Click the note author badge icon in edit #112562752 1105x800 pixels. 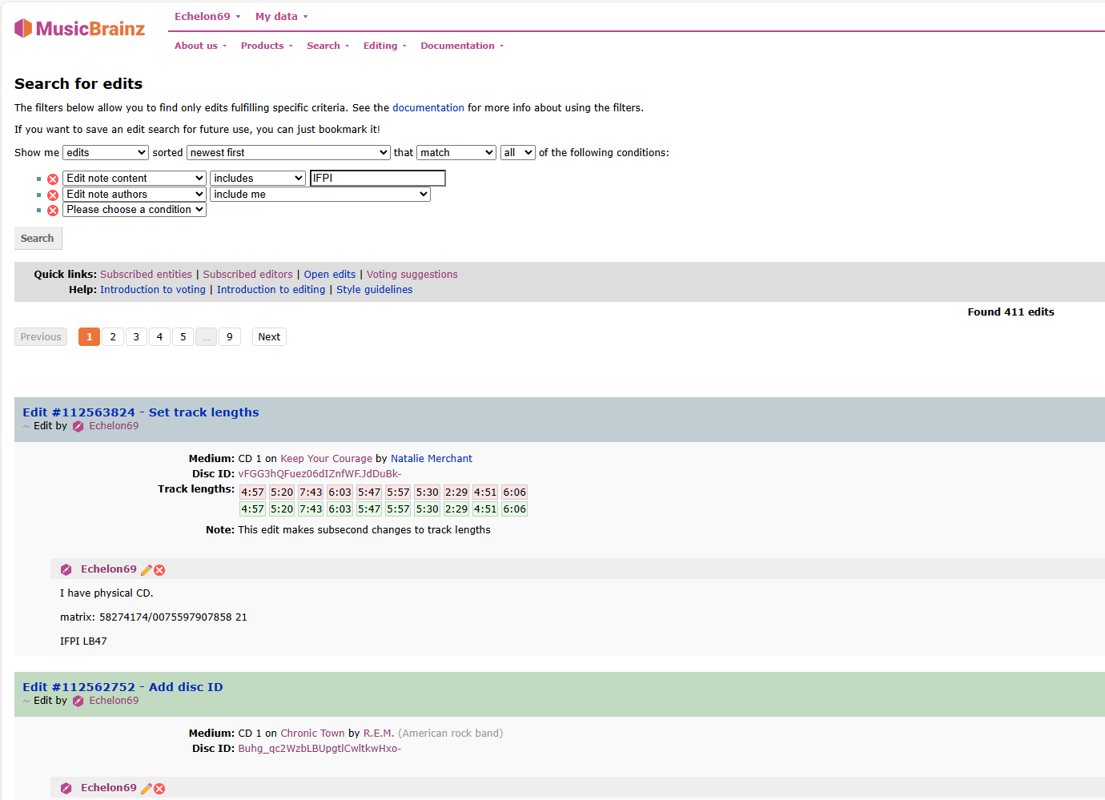coord(66,789)
